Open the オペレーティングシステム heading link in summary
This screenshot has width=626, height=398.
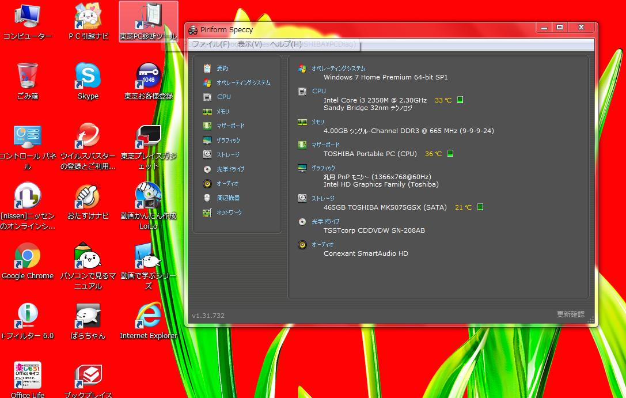pos(338,69)
